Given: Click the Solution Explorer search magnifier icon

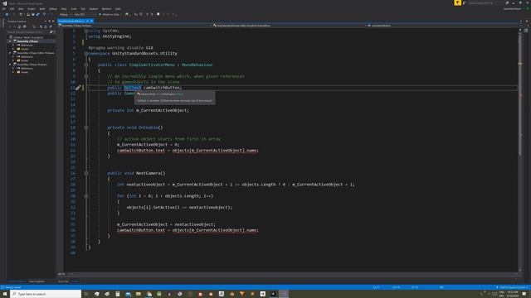Looking at the screenshot, I should [51, 32].
